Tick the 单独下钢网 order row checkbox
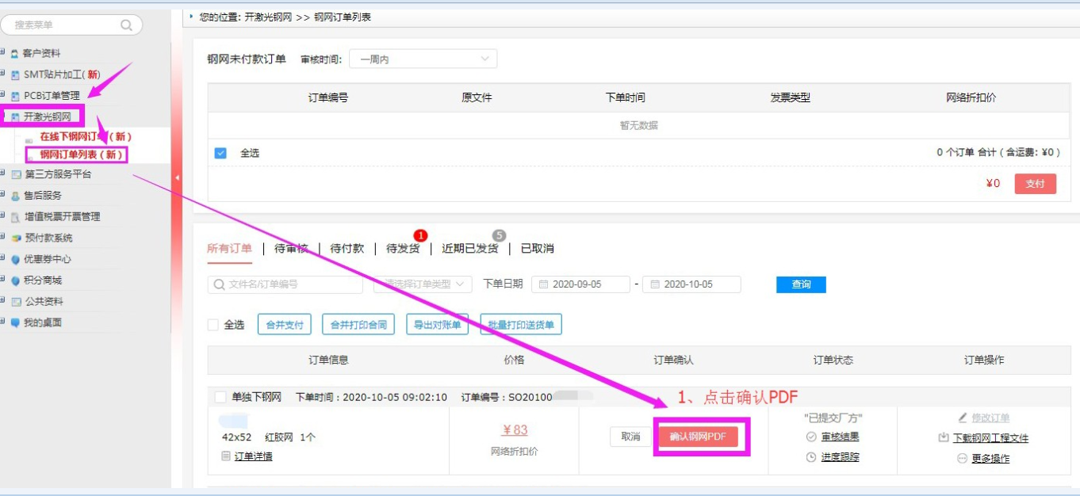 (x=220, y=397)
